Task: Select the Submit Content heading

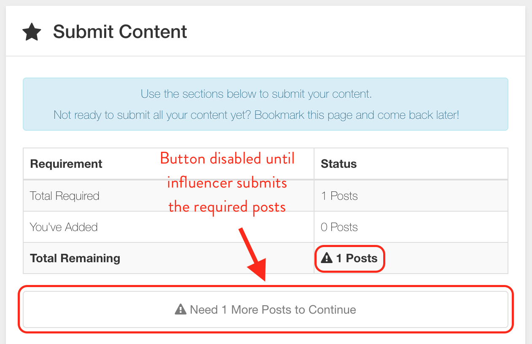Action: click(x=120, y=32)
